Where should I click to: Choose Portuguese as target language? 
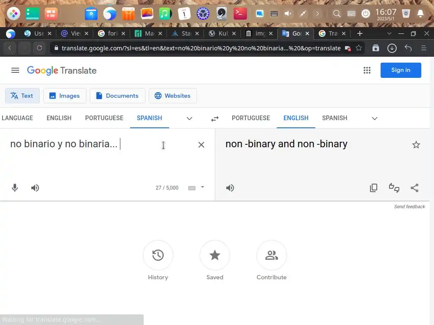251,118
